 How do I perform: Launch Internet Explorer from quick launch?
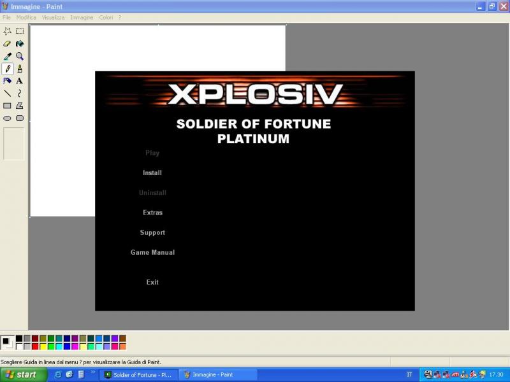tap(58, 374)
